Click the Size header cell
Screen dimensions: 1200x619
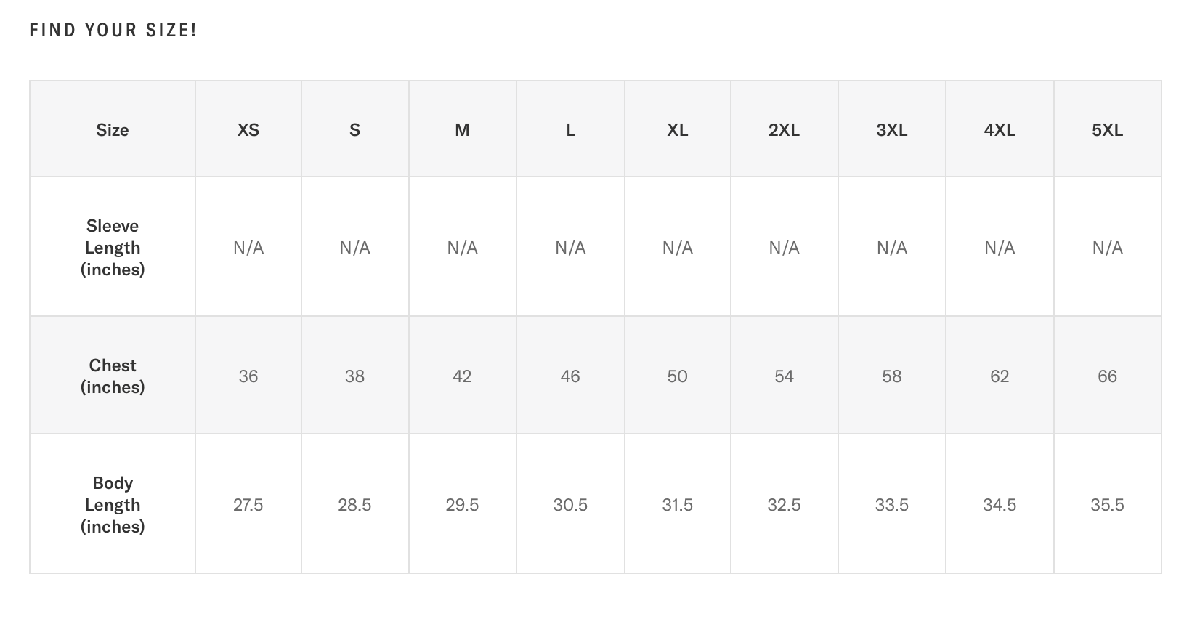(x=113, y=130)
